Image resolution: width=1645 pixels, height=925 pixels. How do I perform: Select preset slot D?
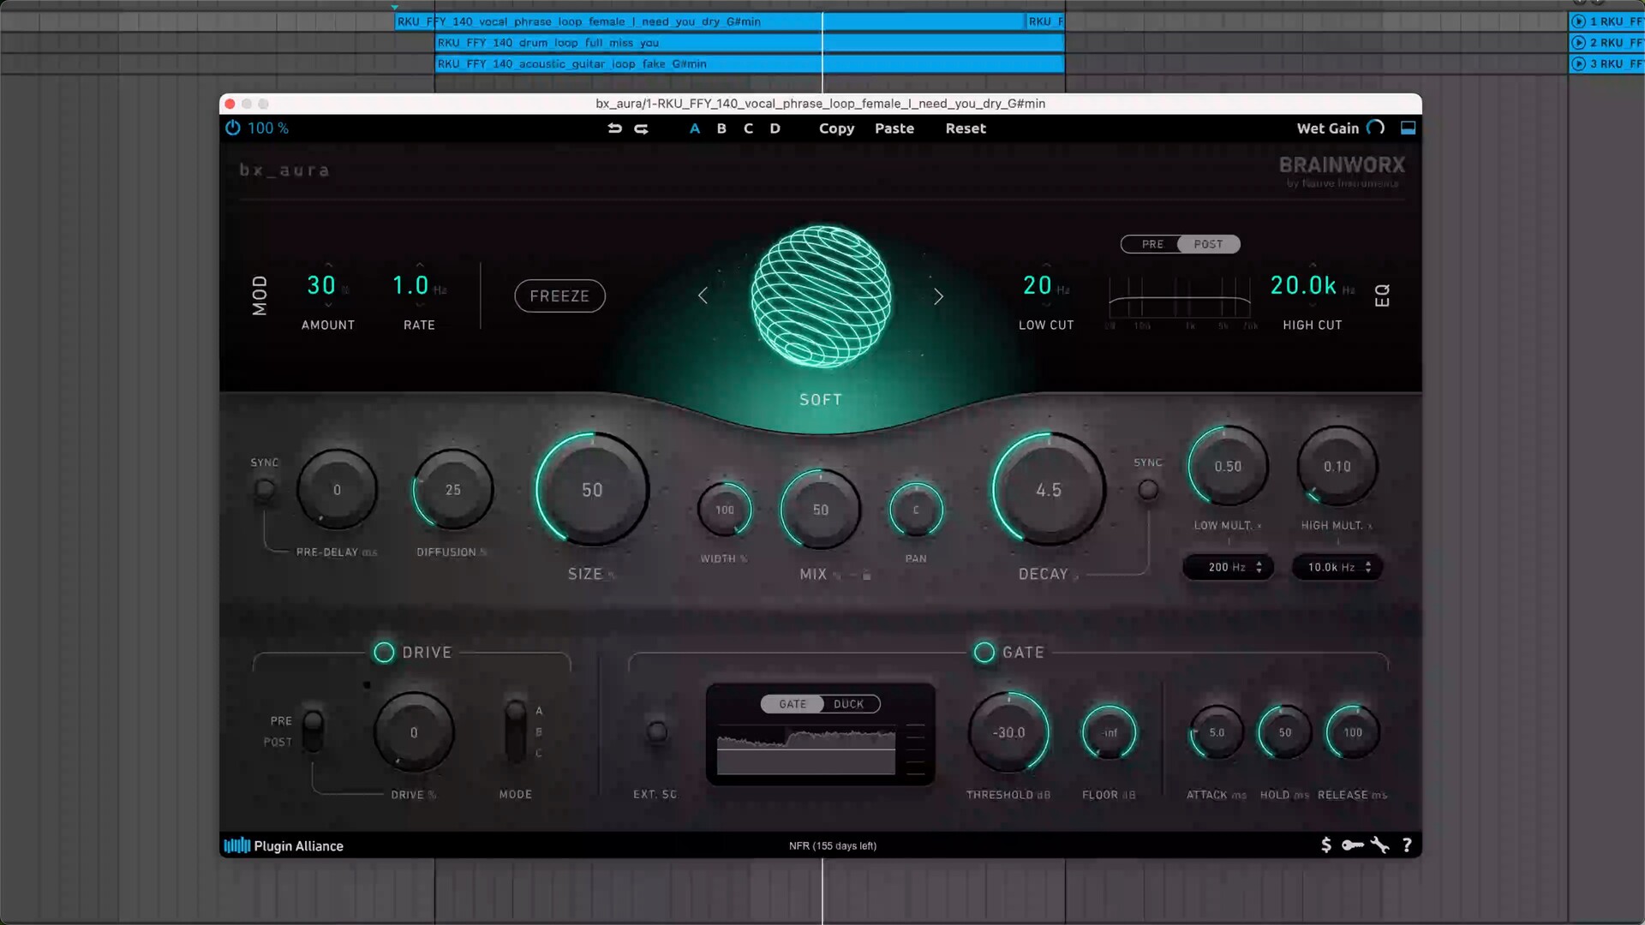[775, 128]
